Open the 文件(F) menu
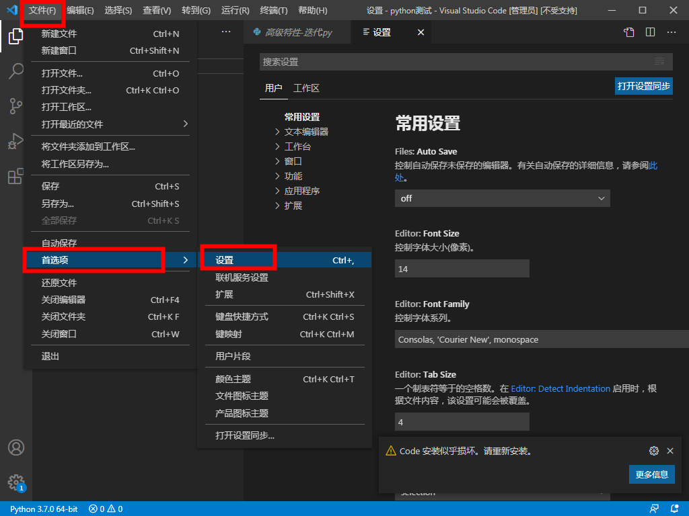 click(42, 10)
